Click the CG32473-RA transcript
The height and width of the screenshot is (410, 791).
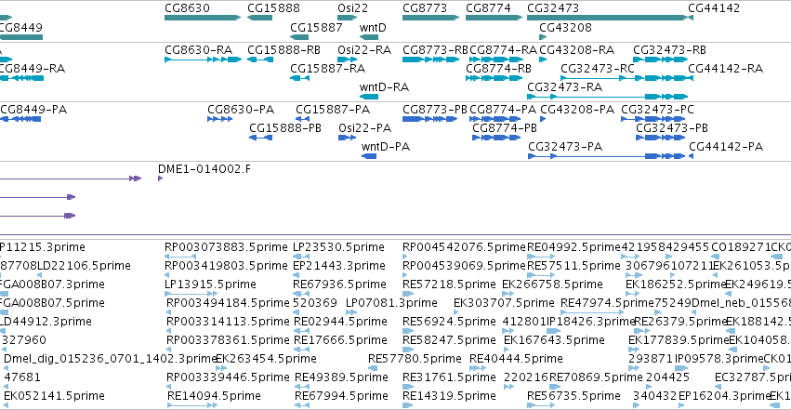click(x=607, y=97)
